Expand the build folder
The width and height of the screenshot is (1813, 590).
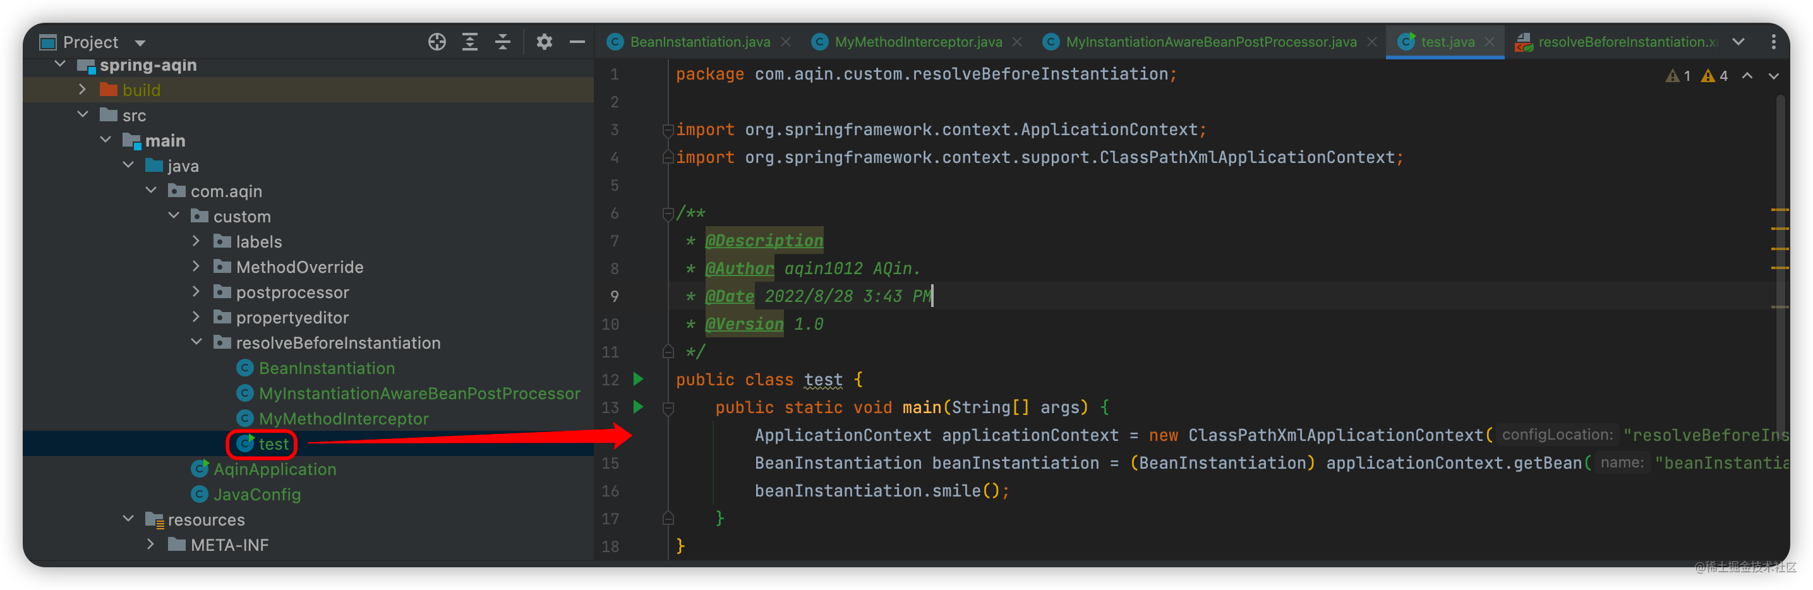click(82, 90)
